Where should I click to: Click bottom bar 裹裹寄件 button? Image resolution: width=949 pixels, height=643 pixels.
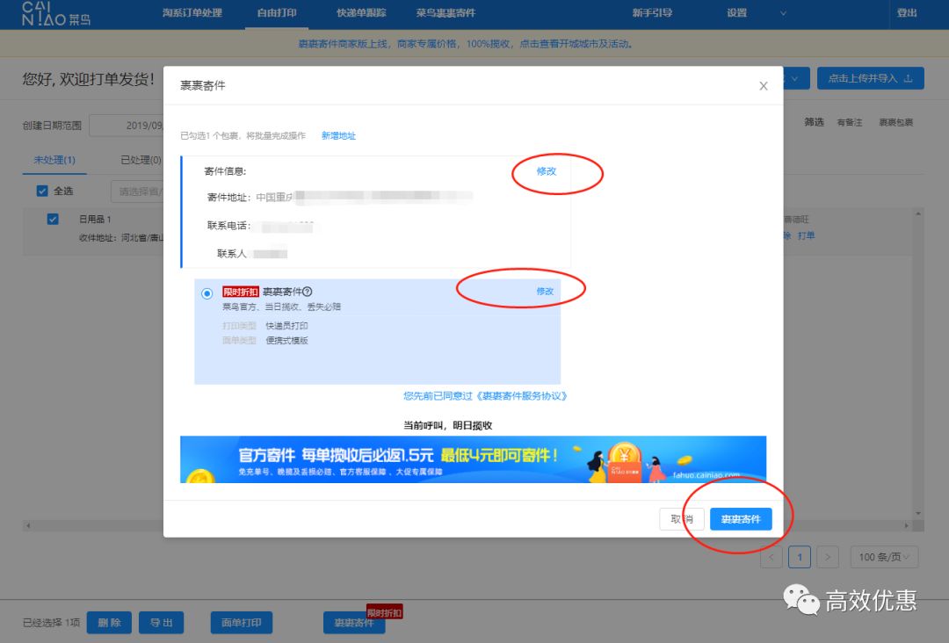click(x=354, y=623)
